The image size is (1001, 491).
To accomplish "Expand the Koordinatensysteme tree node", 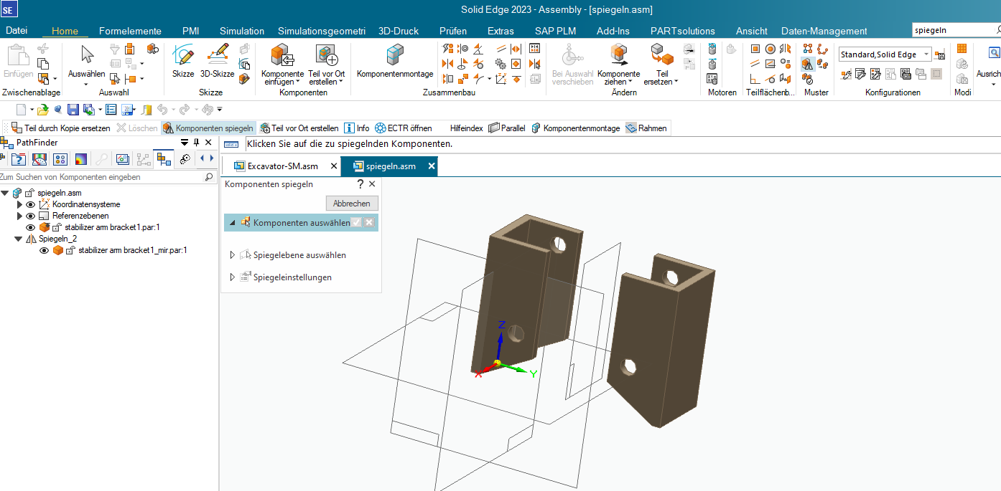I will [x=19, y=204].
